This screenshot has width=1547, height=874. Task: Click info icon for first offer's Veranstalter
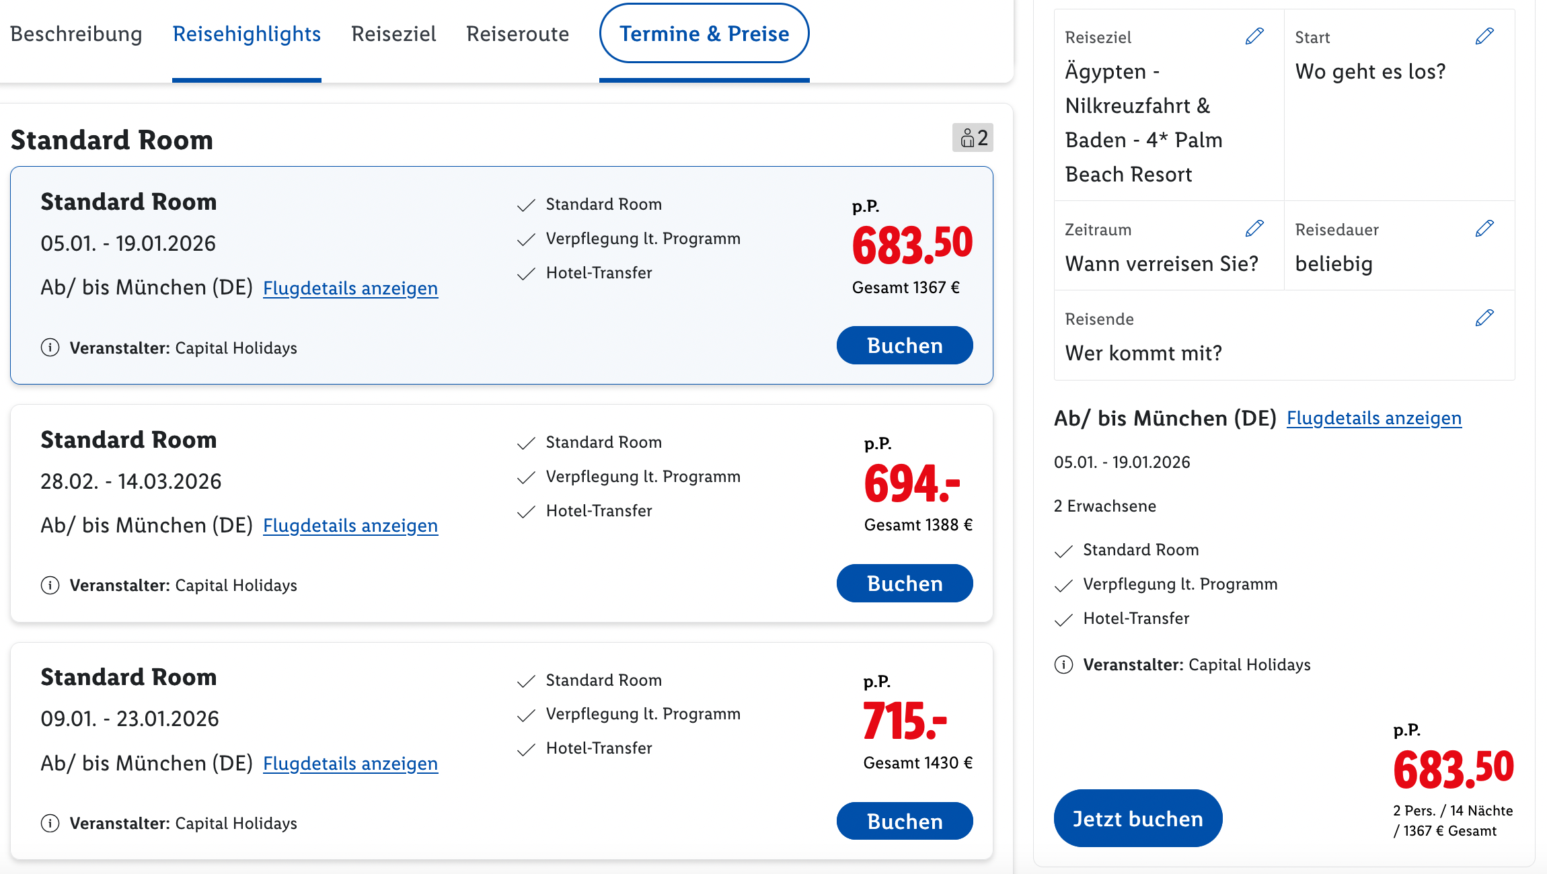click(50, 348)
